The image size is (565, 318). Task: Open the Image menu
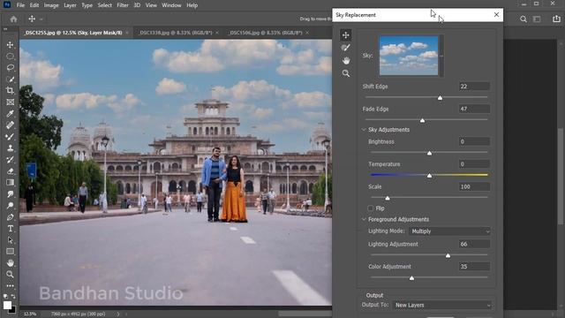pyautogui.click(x=51, y=5)
